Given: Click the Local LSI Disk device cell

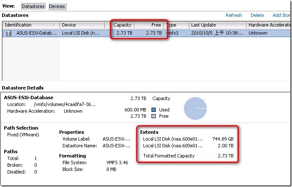Looking at the screenshot, I should [x=81, y=33].
